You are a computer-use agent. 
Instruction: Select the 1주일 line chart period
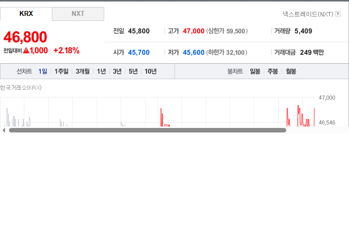point(61,71)
